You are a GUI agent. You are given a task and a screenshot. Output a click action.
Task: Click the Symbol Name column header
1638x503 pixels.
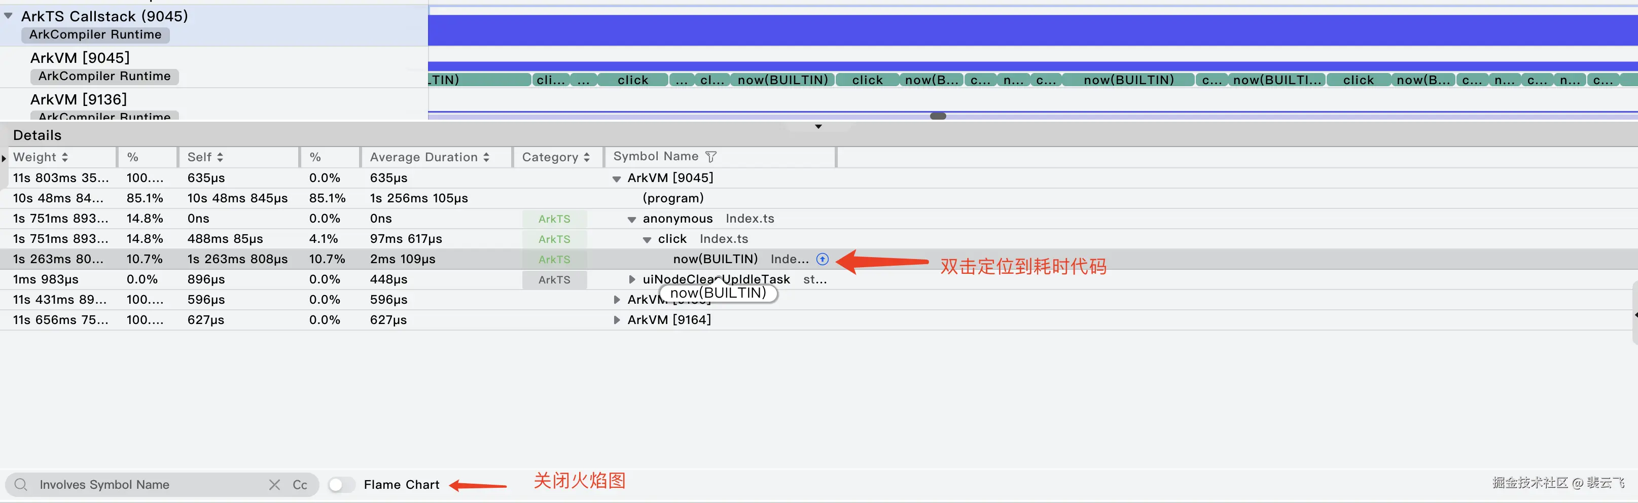tap(721, 157)
